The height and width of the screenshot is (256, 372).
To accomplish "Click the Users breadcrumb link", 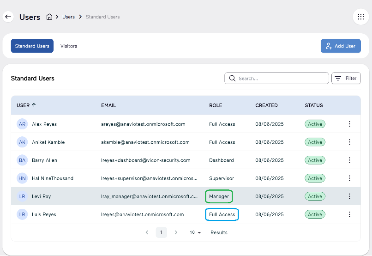I will (68, 17).
